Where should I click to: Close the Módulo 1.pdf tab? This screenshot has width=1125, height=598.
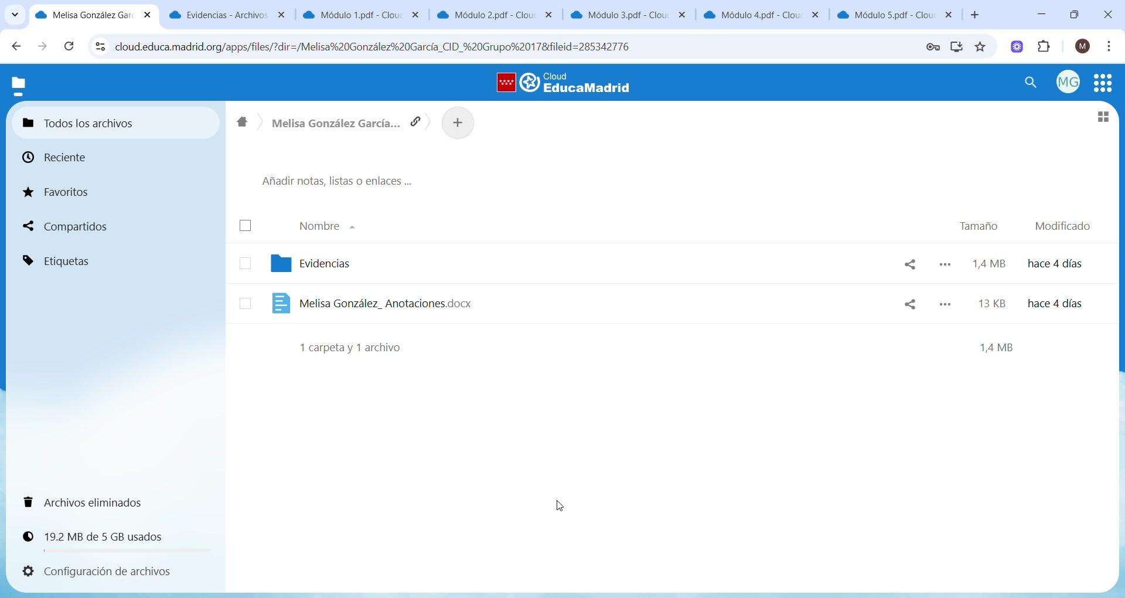pos(415,15)
